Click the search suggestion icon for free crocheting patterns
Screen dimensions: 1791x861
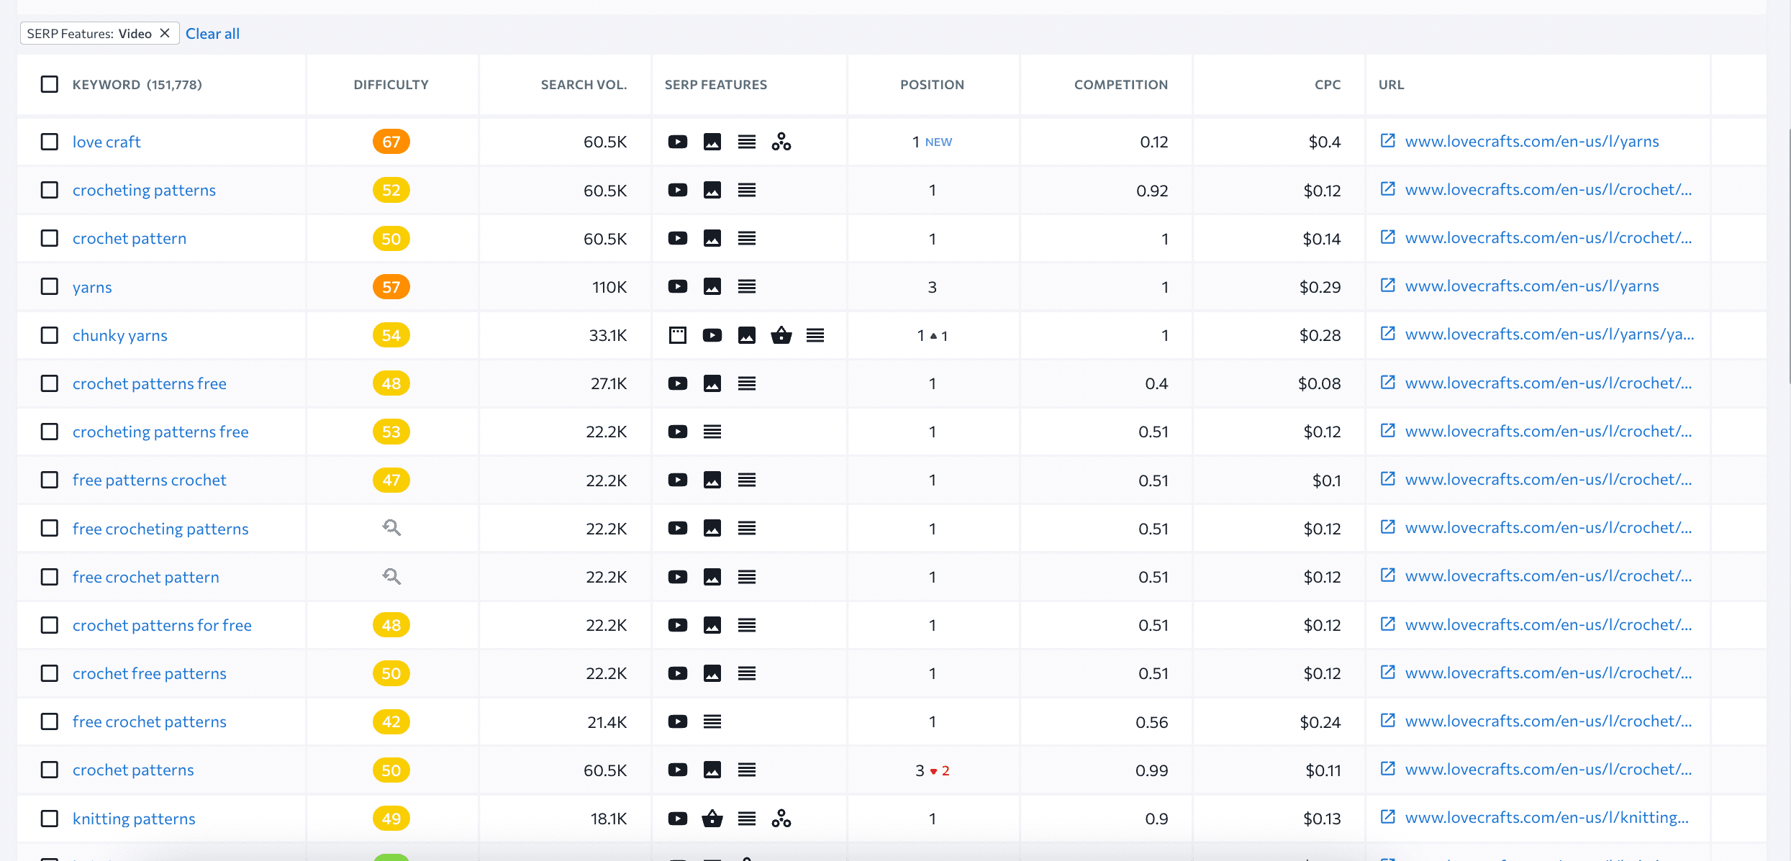click(391, 527)
